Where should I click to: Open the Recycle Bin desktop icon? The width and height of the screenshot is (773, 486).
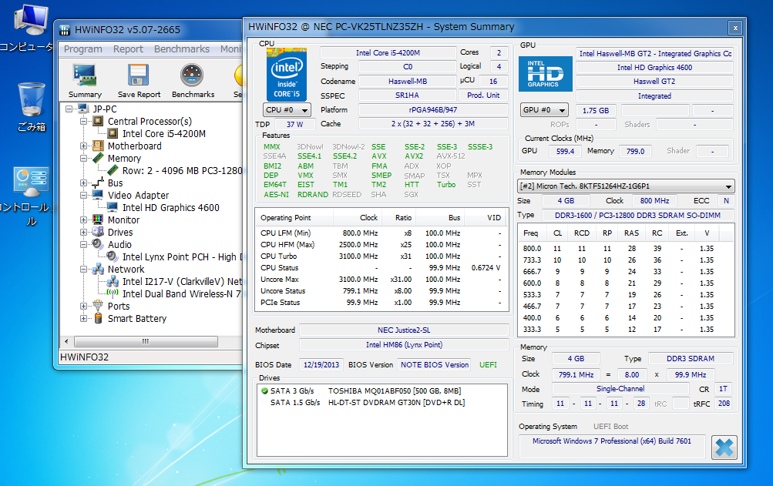[x=32, y=100]
